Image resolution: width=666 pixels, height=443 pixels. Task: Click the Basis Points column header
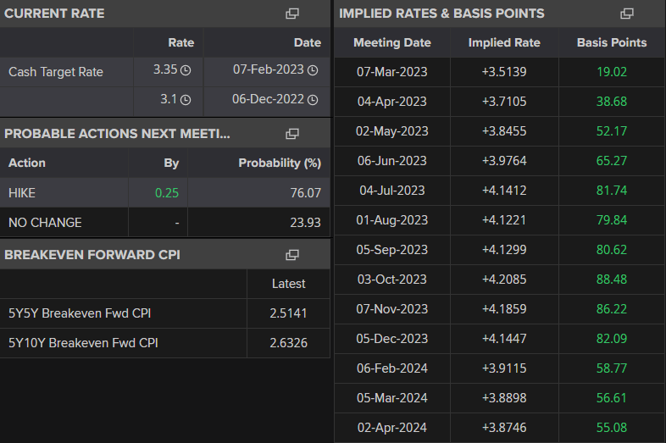(x=611, y=42)
